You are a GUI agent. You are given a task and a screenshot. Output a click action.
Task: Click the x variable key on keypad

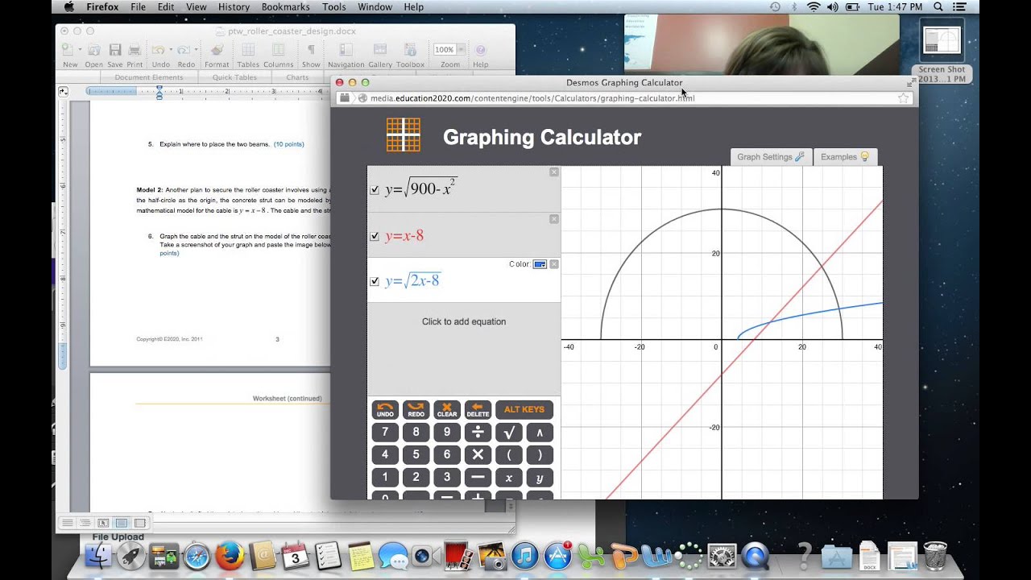point(509,478)
